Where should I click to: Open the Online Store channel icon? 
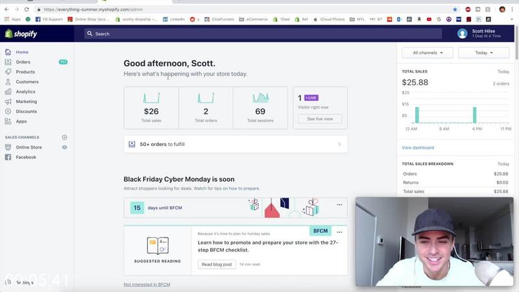8,147
